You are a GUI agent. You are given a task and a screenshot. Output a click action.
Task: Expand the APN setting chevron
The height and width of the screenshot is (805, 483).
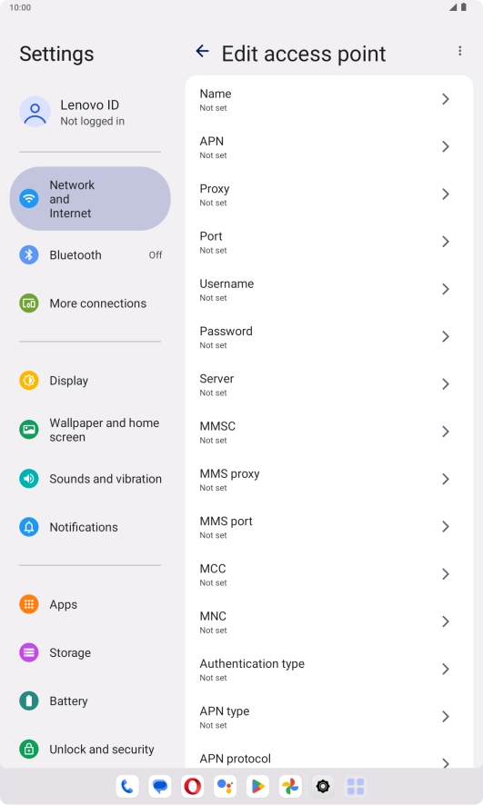coord(446,147)
